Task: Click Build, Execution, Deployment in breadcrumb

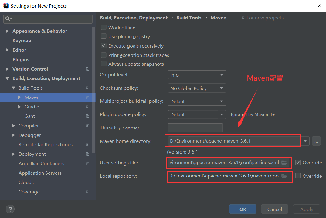Action: tap(134, 18)
